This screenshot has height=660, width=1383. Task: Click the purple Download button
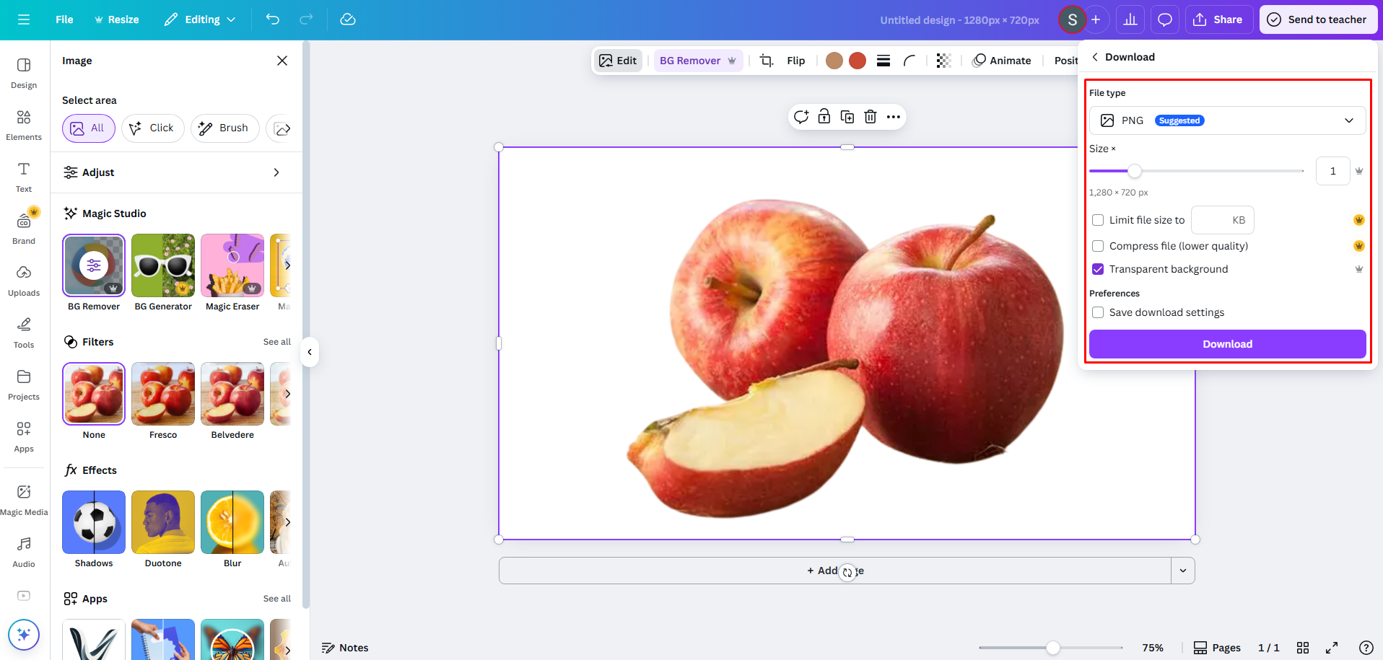1227,344
